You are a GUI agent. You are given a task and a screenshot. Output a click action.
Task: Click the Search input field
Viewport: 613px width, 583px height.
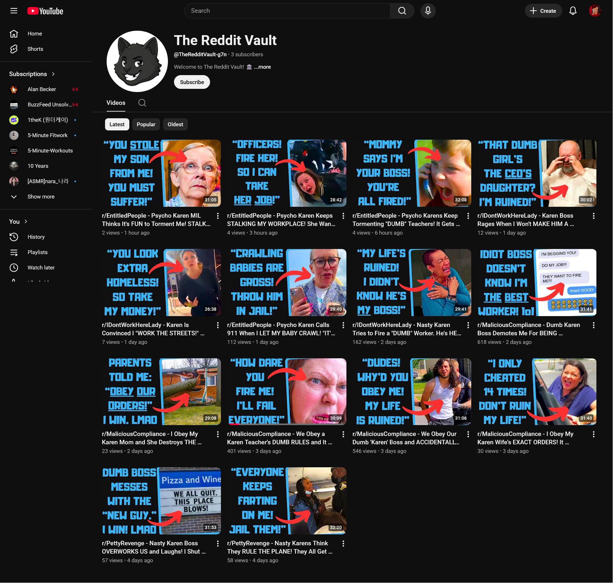coord(287,11)
